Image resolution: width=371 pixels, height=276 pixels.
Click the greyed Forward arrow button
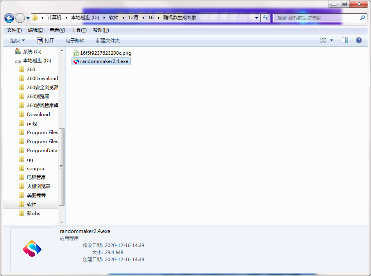pyautogui.click(x=20, y=18)
